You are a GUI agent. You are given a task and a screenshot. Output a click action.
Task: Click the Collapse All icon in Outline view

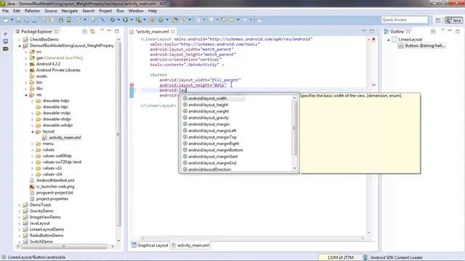pos(433,31)
